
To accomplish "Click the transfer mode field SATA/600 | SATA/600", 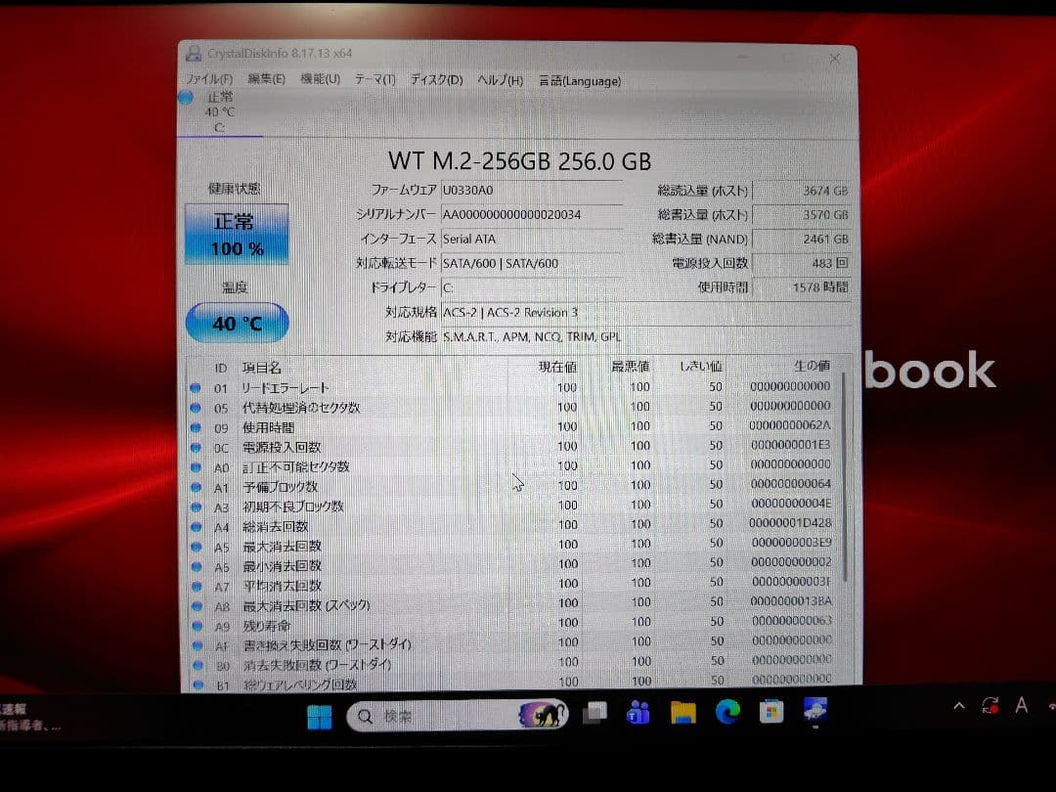I will coord(531,263).
